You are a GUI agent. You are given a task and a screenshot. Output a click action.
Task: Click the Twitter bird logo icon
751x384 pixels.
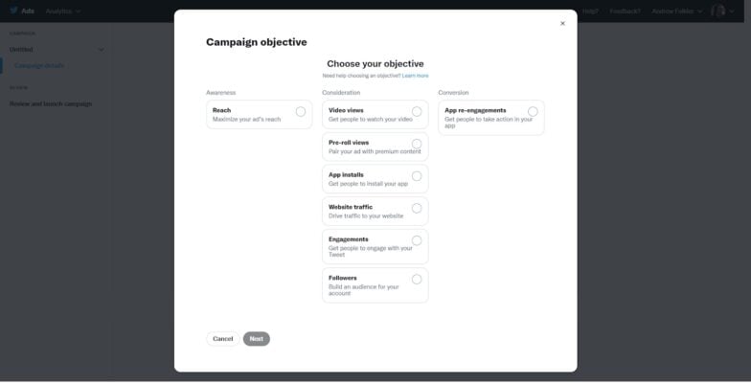pos(13,10)
